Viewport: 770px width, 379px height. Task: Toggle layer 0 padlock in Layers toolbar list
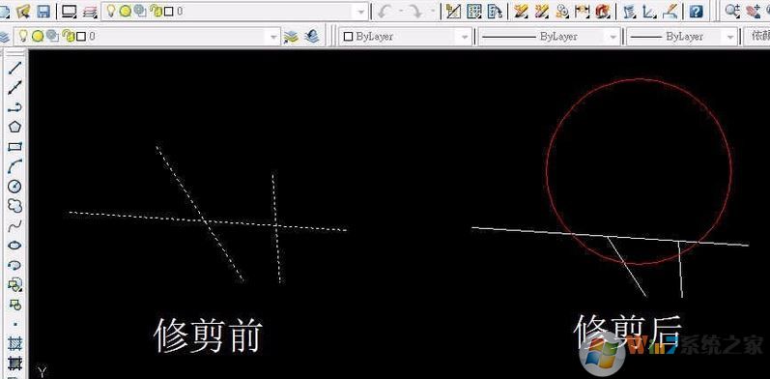[x=68, y=37]
